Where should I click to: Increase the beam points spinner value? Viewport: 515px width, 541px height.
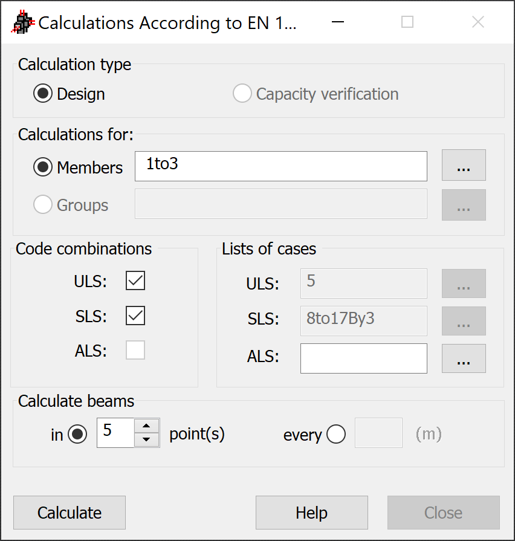click(146, 426)
